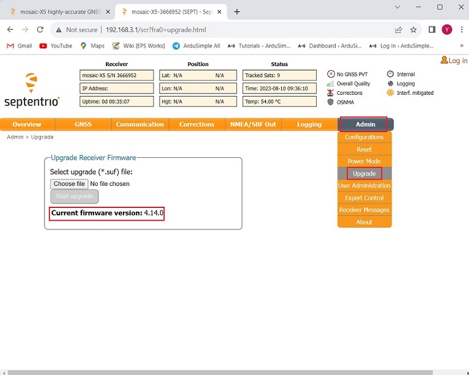Screen dimensions: 469x375
Task: Reload the page with the refresh icon
Action: 40,29
